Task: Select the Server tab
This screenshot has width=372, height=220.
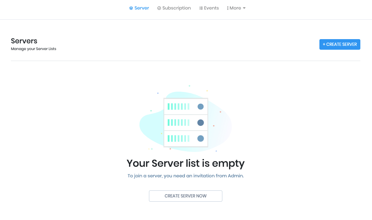Action: tap(142, 8)
